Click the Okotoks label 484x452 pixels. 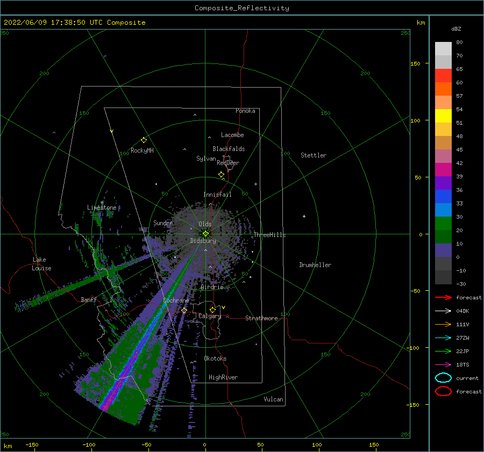tap(215, 358)
